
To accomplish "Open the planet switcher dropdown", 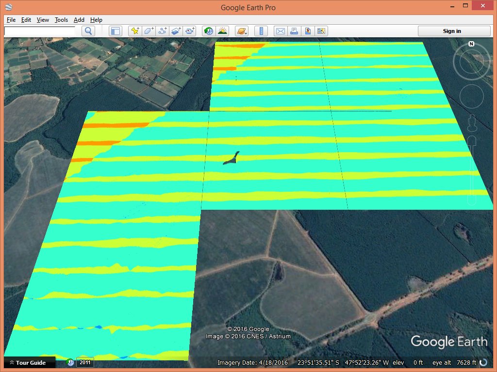I will [x=241, y=31].
